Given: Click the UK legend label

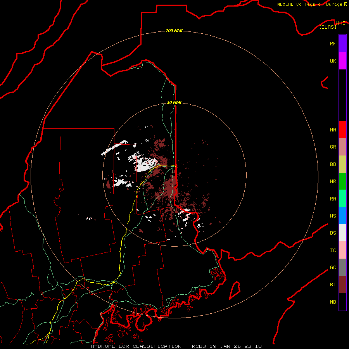Looking at the screenshot, I should coord(333,61).
